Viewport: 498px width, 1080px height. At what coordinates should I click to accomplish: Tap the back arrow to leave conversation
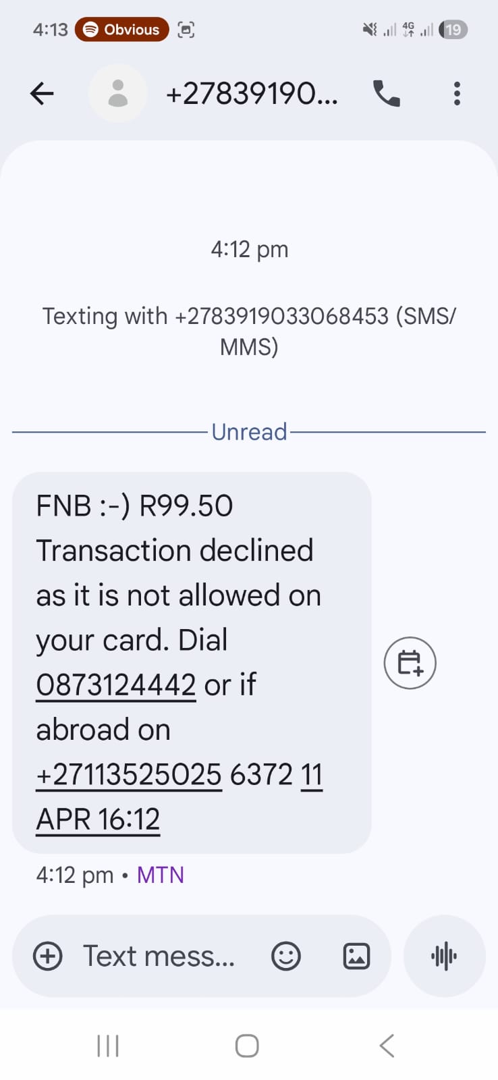[42, 94]
